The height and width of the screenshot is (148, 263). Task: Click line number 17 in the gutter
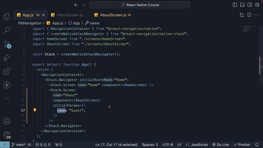point(23,111)
